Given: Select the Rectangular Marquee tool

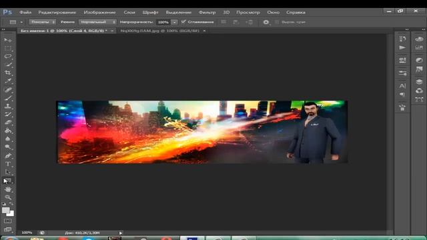Looking at the screenshot, I should point(7,49).
